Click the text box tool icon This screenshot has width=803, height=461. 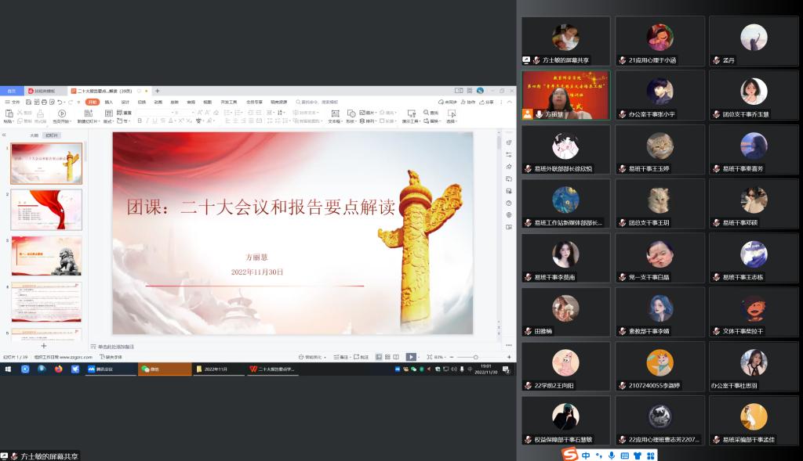[333, 113]
